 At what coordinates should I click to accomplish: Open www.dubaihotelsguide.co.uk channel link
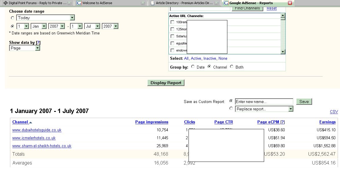tap(37, 130)
